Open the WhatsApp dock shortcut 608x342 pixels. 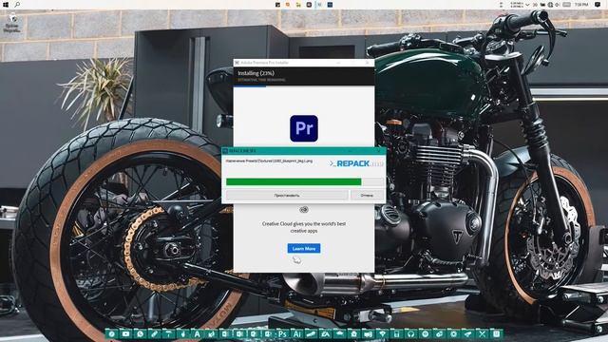point(141,333)
